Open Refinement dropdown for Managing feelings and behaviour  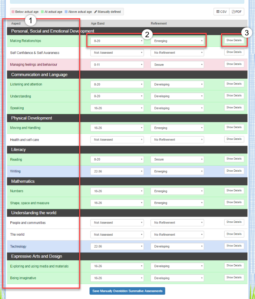(177, 65)
